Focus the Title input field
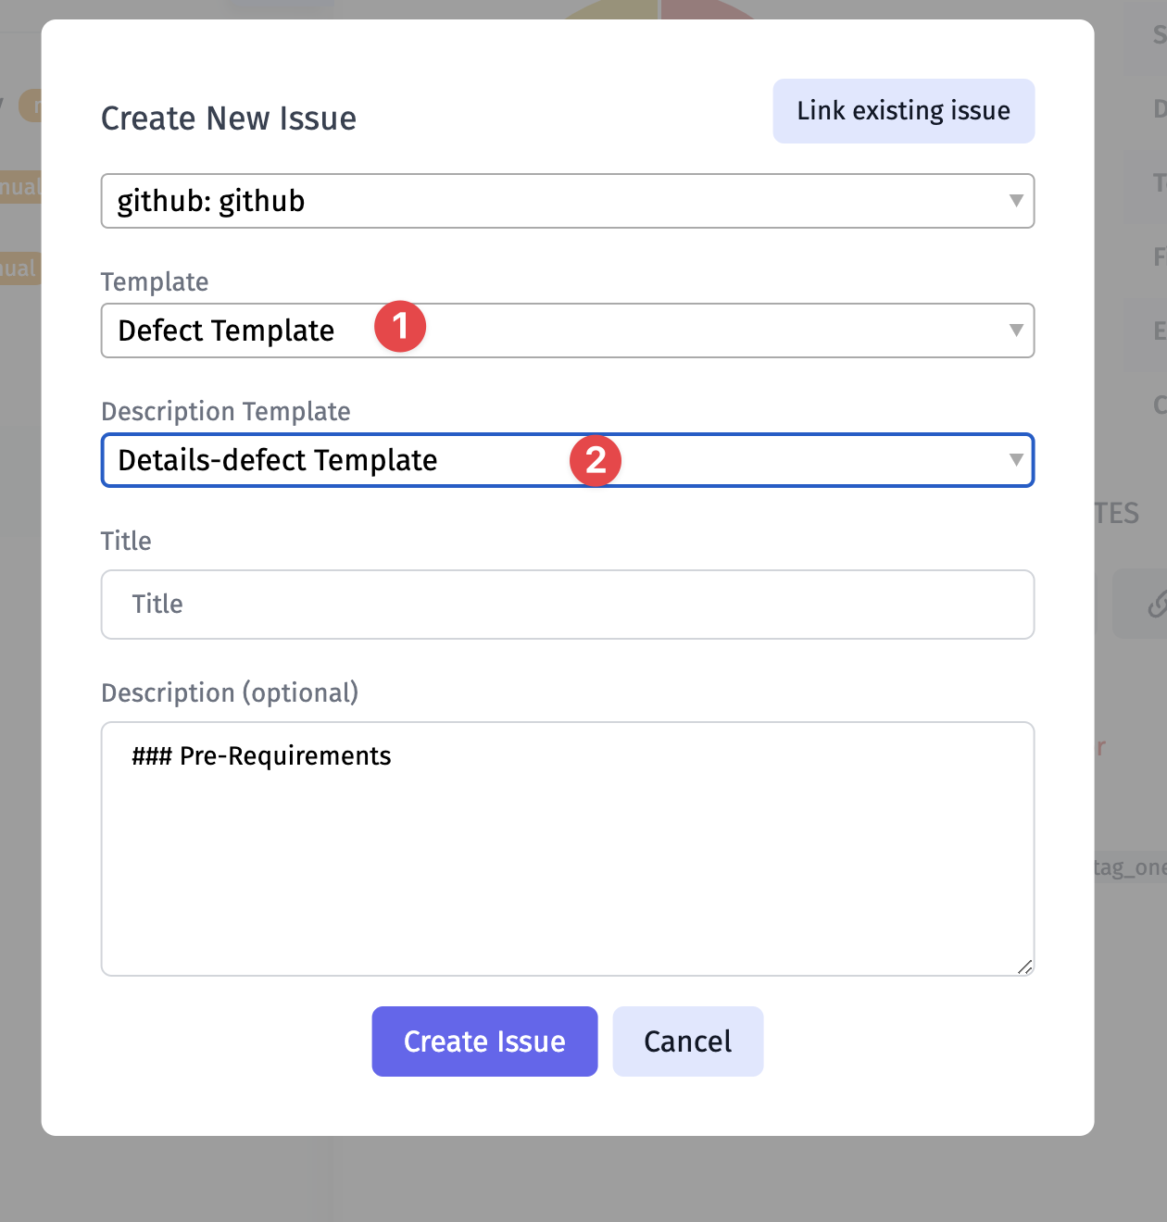This screenshot has width=1167, height=1222. point(567,605)
